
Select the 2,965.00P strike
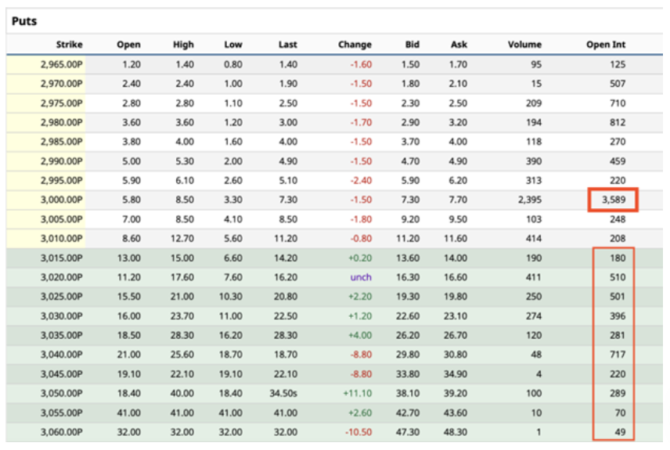[x=62, y=64]
